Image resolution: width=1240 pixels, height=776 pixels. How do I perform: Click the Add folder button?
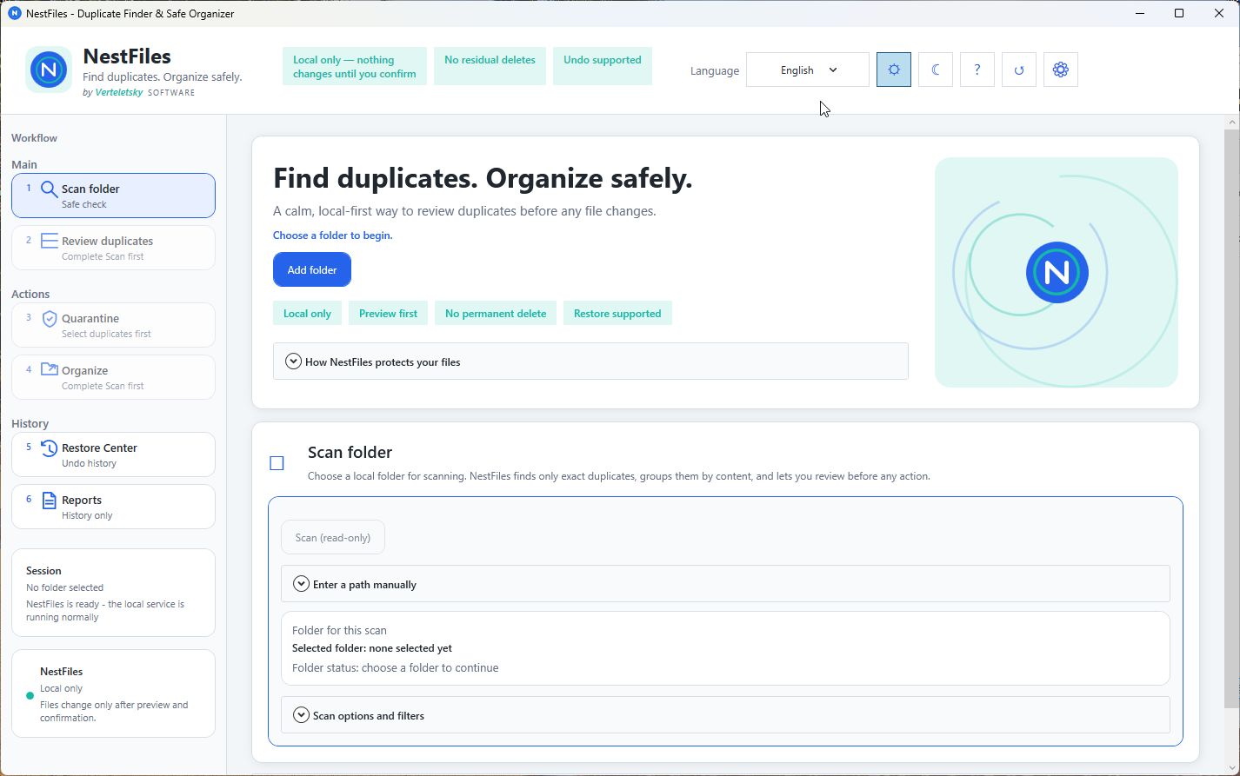[312, 269]
